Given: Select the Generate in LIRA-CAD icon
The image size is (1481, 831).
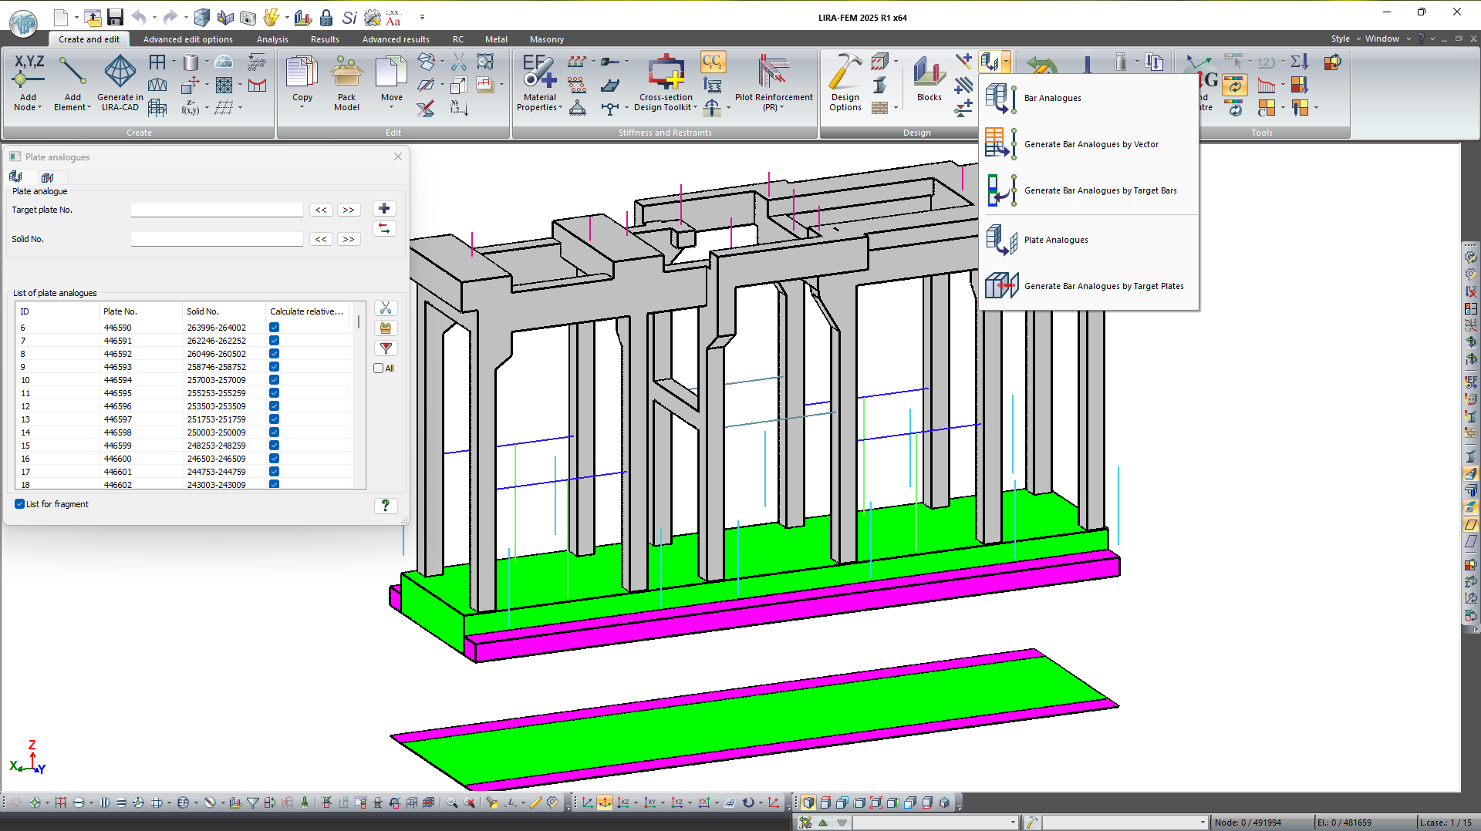Looking at the screenshot, I should [120, 73].
